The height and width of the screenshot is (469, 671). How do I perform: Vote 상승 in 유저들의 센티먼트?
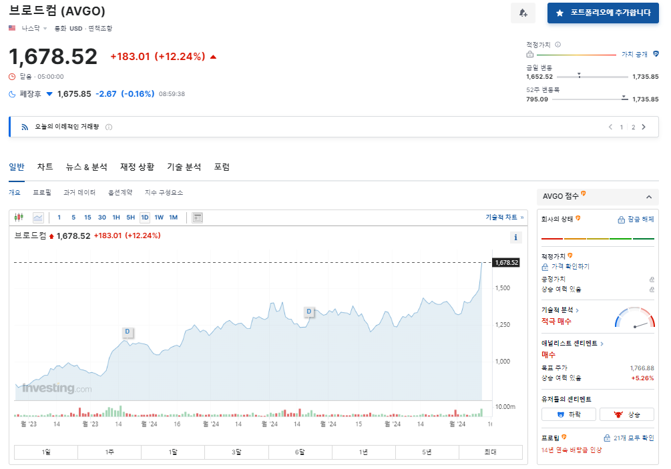[626, 414]
